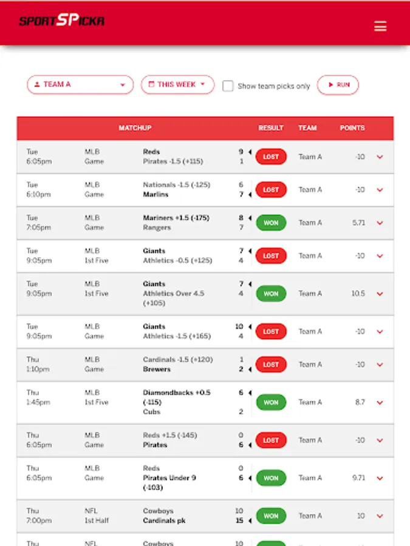Click WON badge for Diamondbacks +0.5 pick

[x=271, y=402]
